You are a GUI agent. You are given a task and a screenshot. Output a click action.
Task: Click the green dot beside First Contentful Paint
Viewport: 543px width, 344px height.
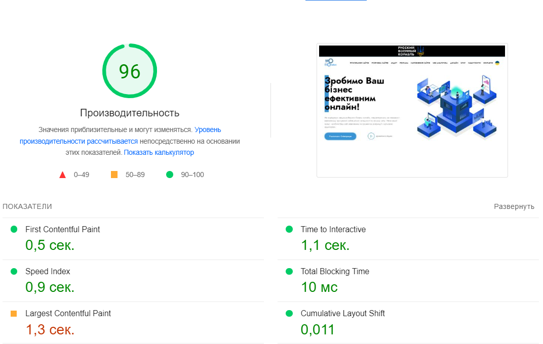click(14, 229)
